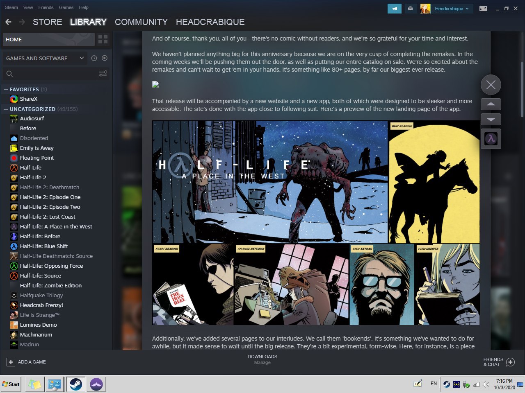Open the HEADCRABIQUE profile tab
Viewport: 525px width, 393px height.
pyautogui.click(x=210, y=22)
